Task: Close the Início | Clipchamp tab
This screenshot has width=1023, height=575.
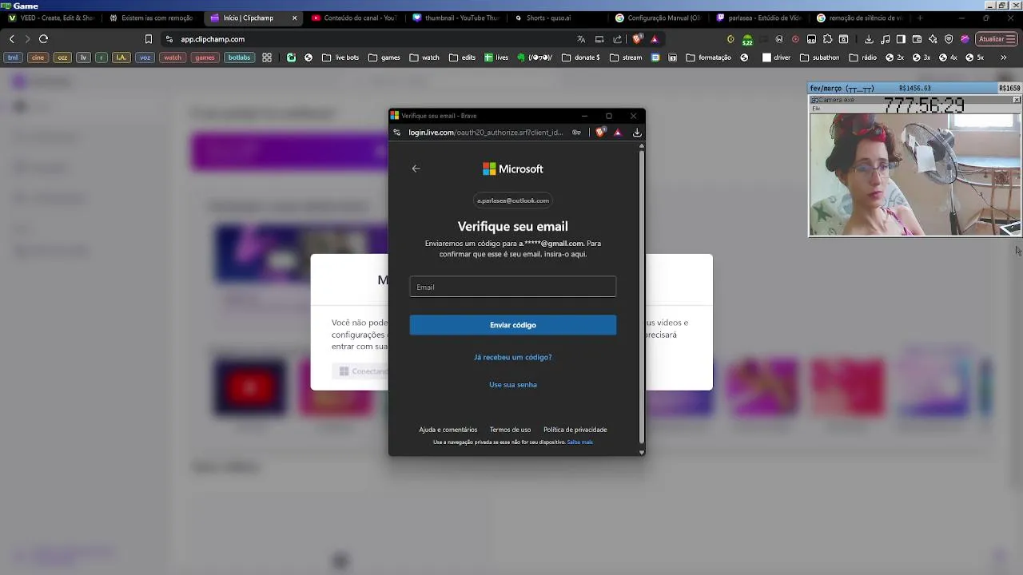Action: (295, 18)
